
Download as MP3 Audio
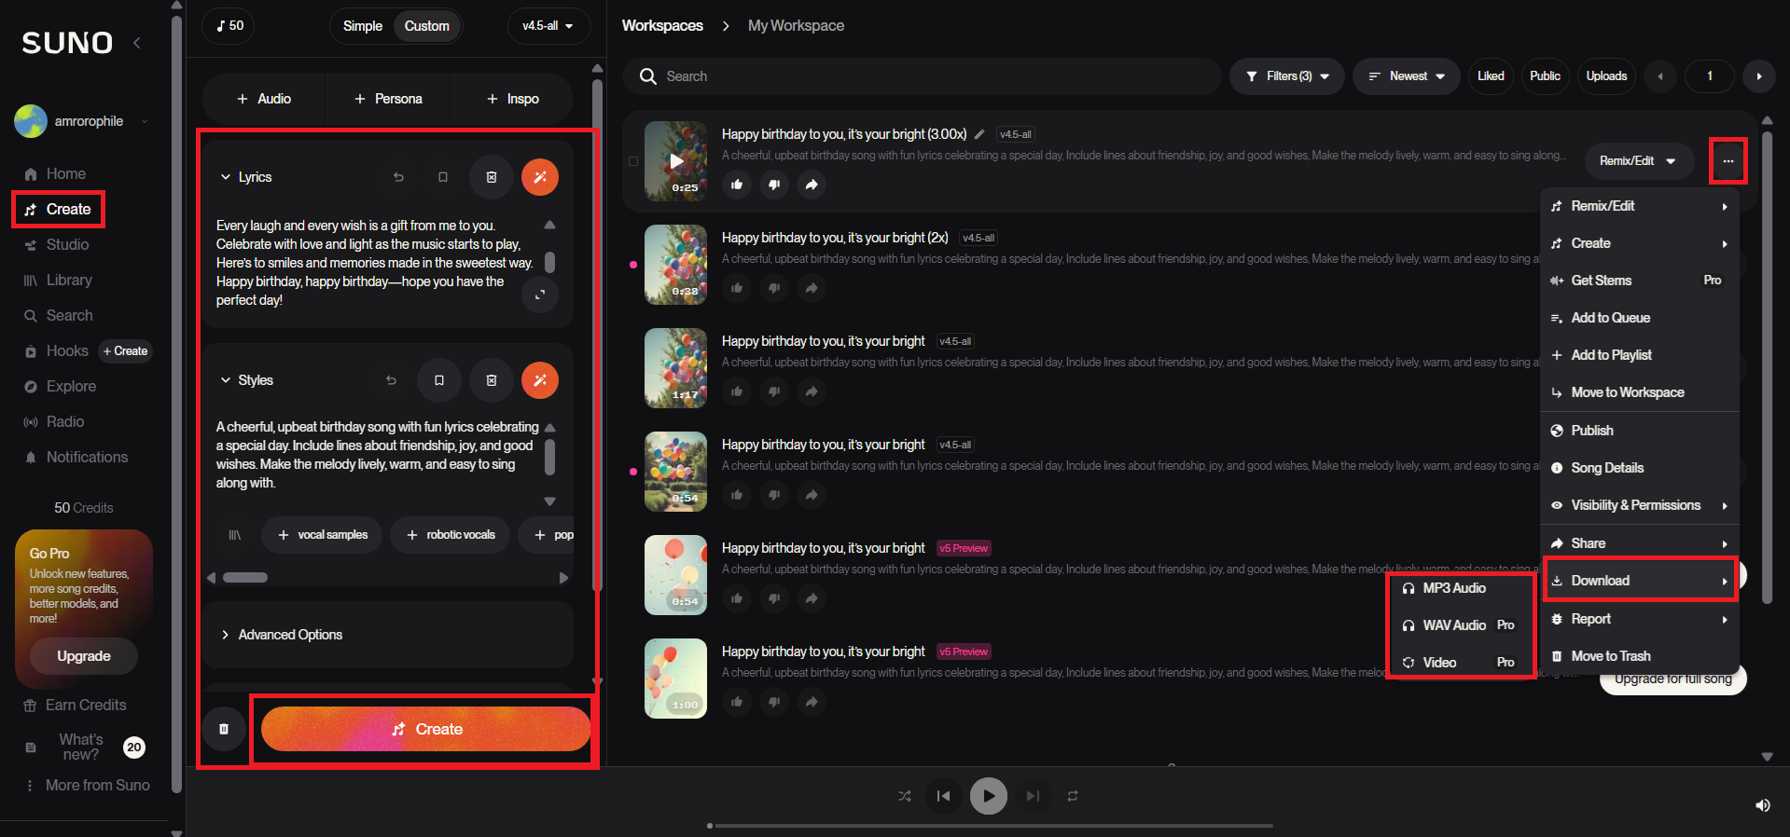1461,588
